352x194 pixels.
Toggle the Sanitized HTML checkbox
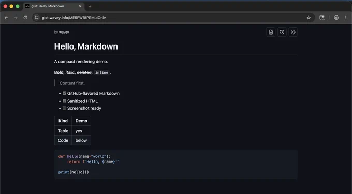point(64,101)
